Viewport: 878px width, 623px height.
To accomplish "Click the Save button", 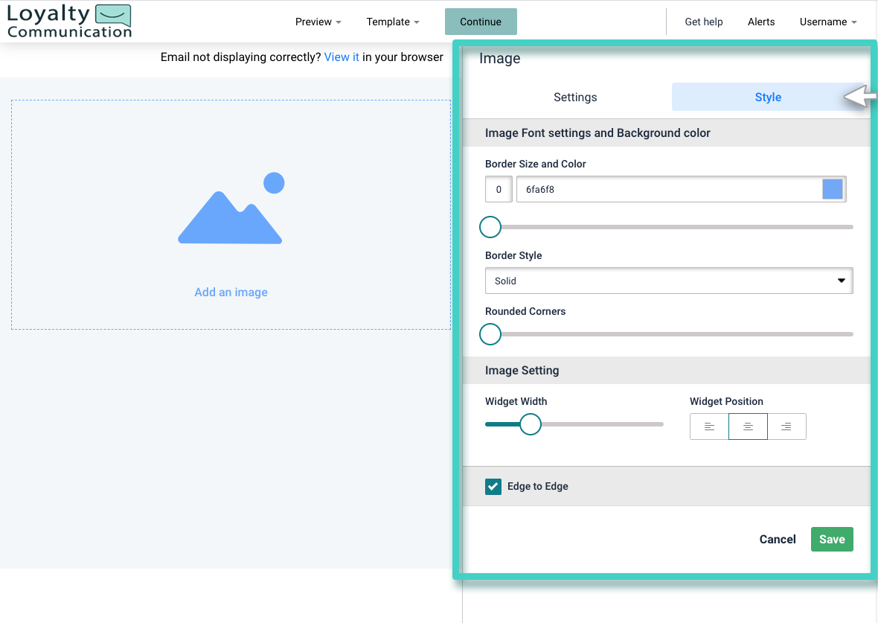I will [832, 539].
